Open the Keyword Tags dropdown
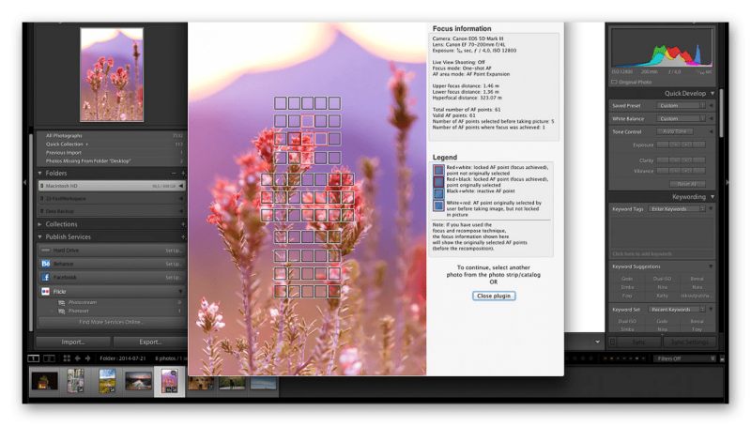Screen dimensions: 751x426 pos(677,208)
